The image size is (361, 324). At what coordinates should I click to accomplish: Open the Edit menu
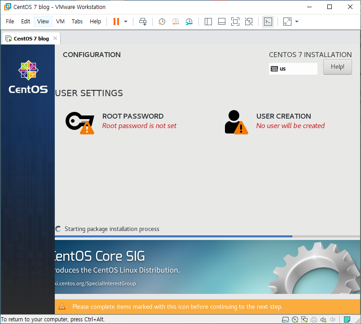tap(26, 22)
